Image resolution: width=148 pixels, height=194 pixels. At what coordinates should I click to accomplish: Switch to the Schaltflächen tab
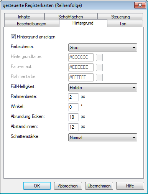tap(71, 17)
